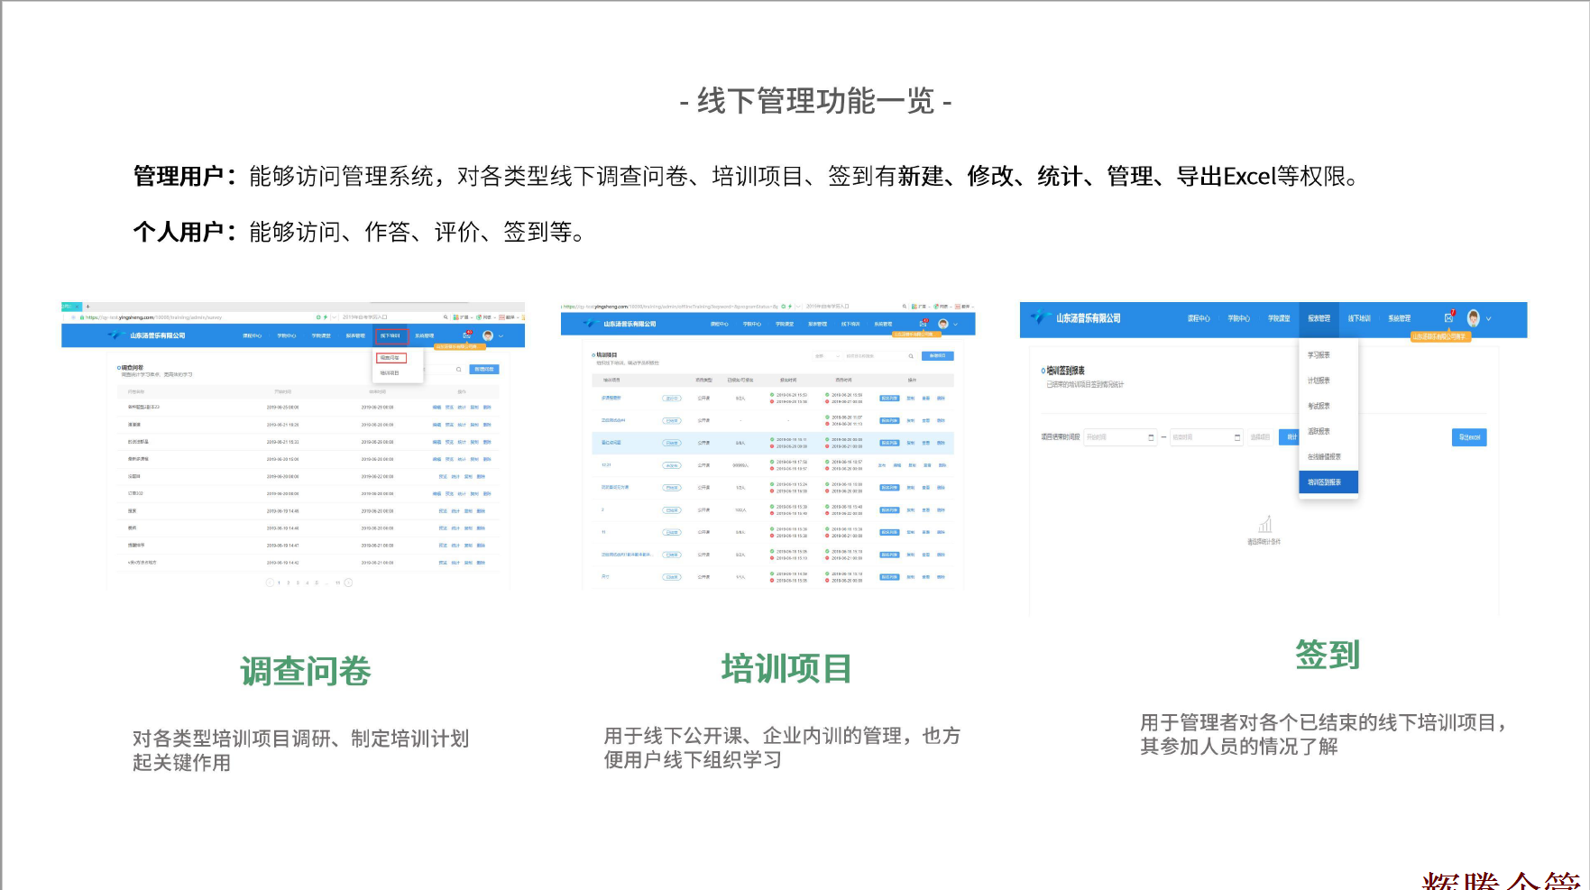Click the bar chart placeholder icon
Image resolution: width=1590 pixels, height=890 pixels.
click(x=1264, y=525)
